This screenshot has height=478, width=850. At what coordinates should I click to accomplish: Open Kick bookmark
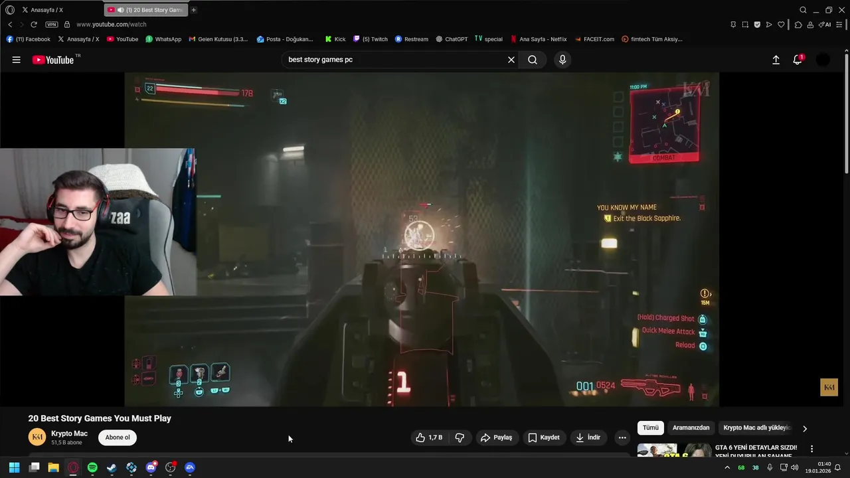pos(335,39)
